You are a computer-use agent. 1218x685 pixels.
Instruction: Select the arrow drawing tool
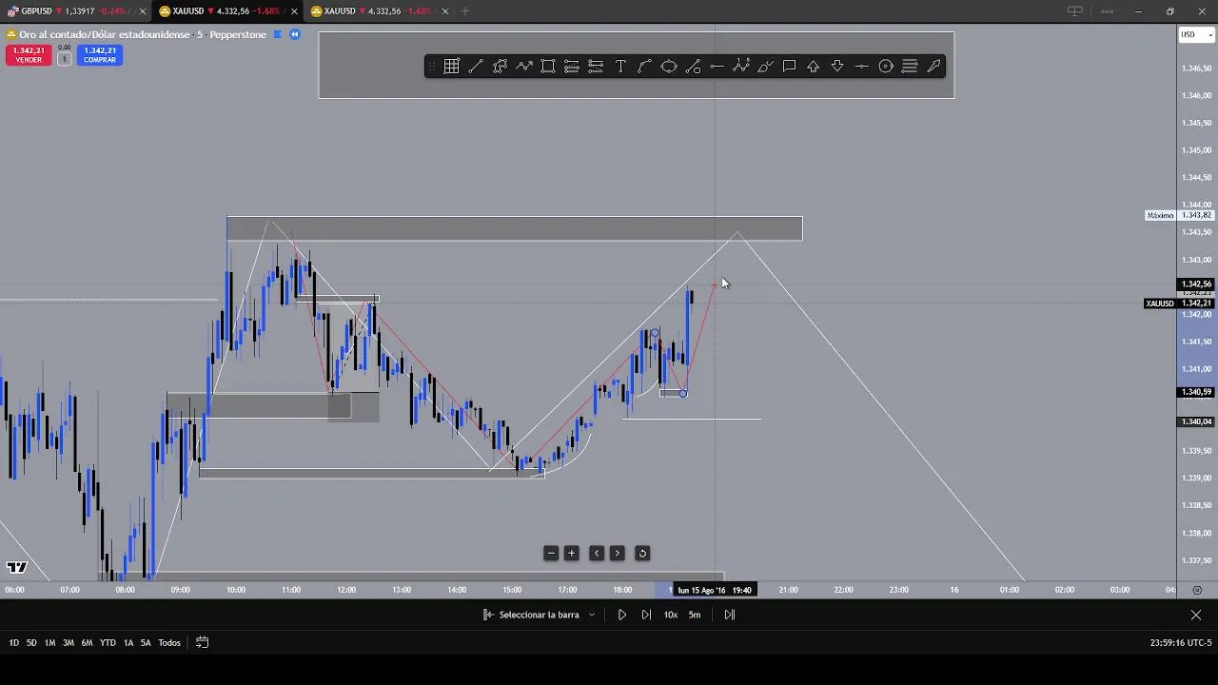point(933,67)
